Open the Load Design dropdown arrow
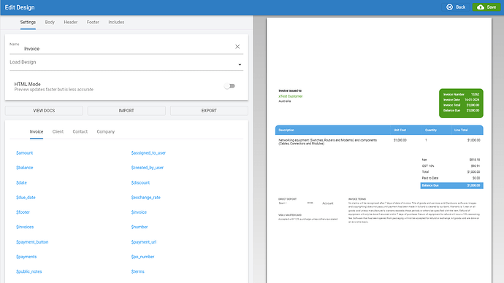This screenshot has width=504, height=283. [240, 65]
